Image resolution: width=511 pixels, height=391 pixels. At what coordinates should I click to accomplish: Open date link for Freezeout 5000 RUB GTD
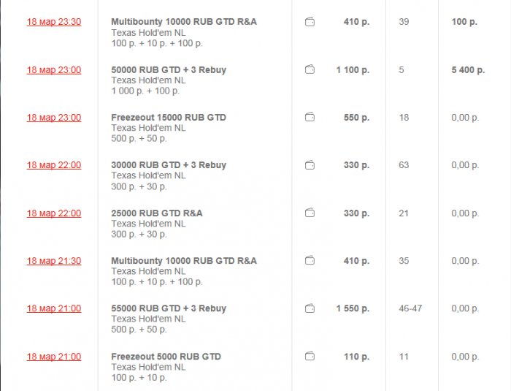[x=54, y=357]
